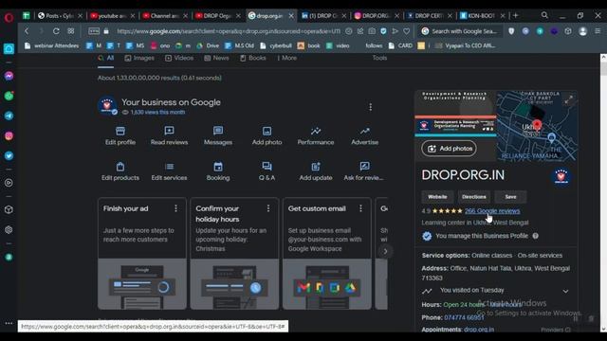Screen dimensions: 607x341
Task: Open Your business on Google options menu
Action: [371, 107]
